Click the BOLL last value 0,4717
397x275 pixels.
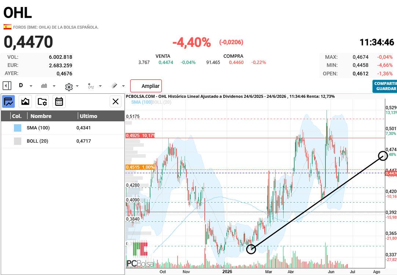tap(84, 141)
